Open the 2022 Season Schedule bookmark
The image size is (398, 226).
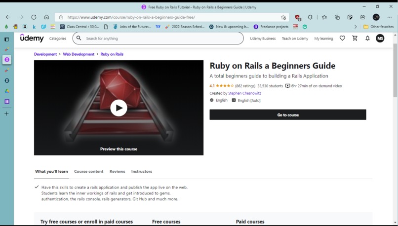point(185,27)
